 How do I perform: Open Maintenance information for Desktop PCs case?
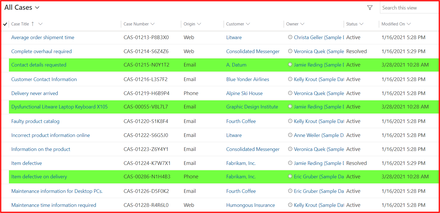tap(57, 191)
